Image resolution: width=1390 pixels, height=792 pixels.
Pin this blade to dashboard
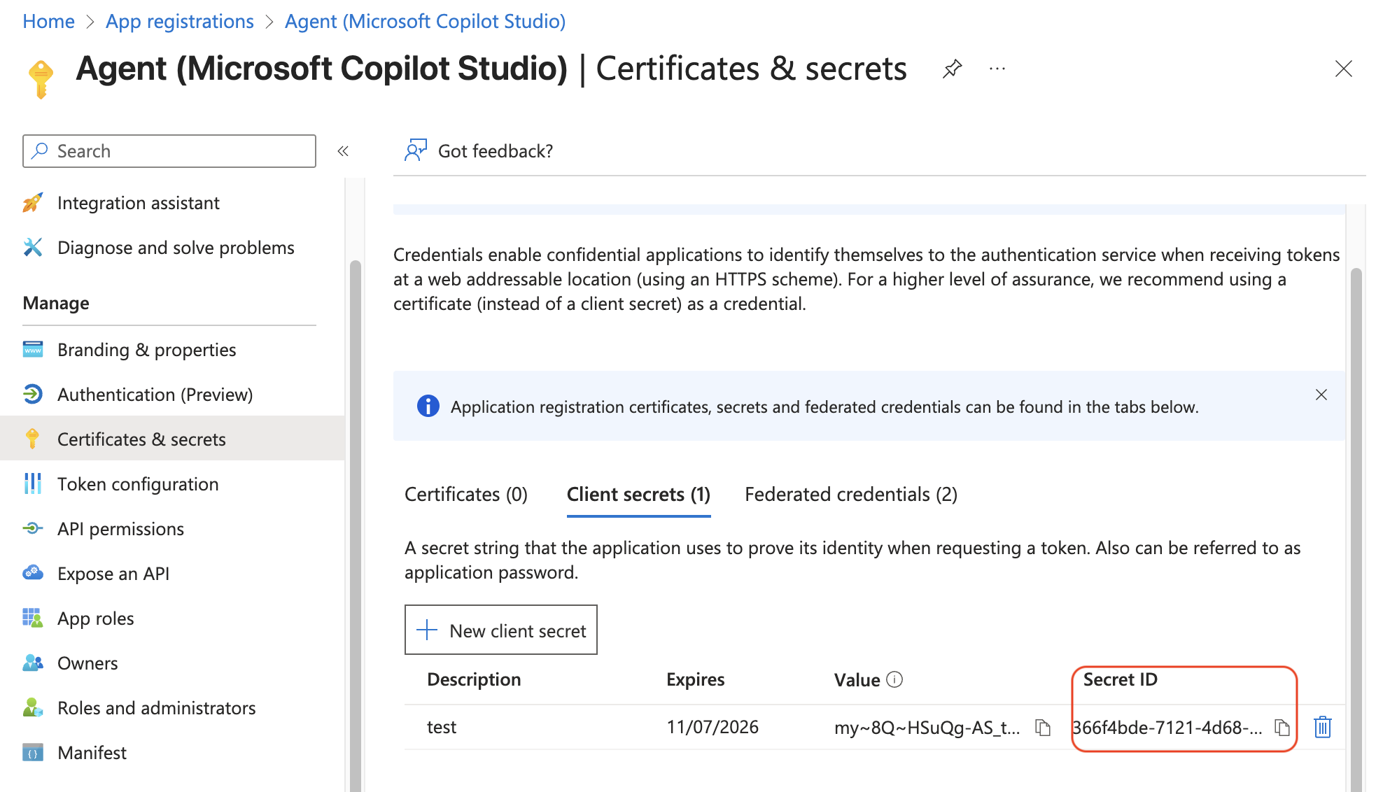click(952, 69)
